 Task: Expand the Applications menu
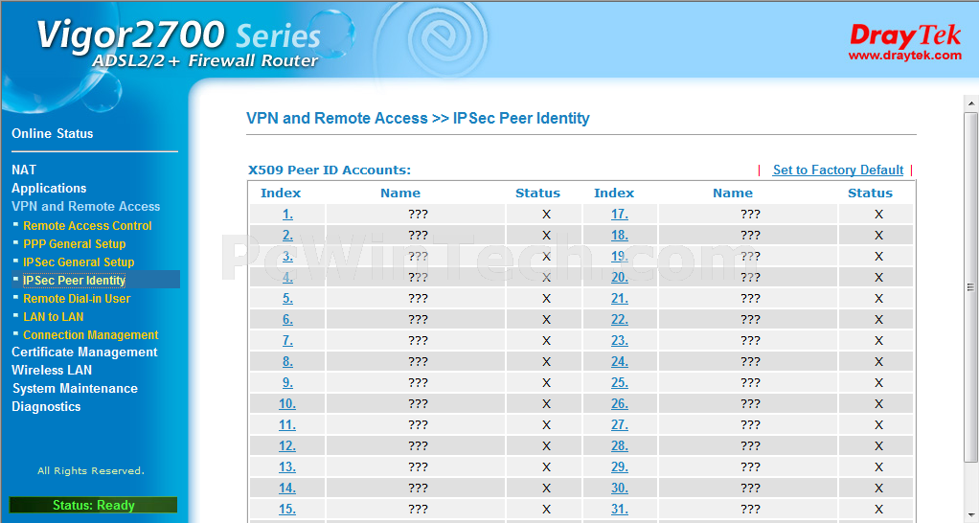(x=49, y=188)
